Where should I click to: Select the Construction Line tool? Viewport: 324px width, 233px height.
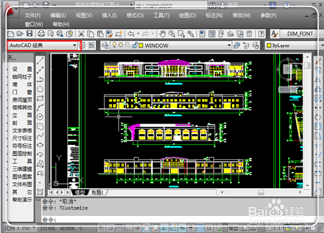pyautogui.click(x=40, y=70)
